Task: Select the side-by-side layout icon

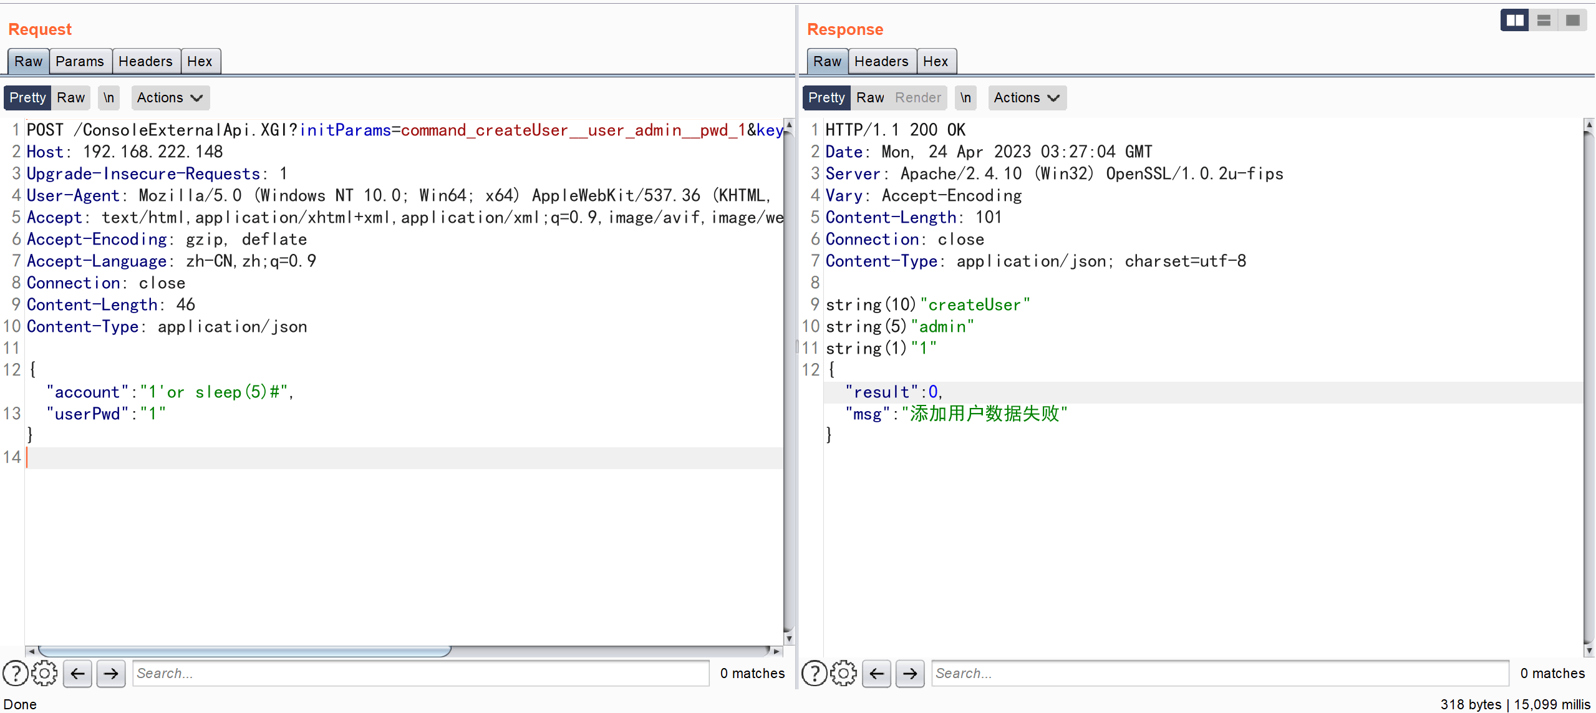Action: [1514, 21]
